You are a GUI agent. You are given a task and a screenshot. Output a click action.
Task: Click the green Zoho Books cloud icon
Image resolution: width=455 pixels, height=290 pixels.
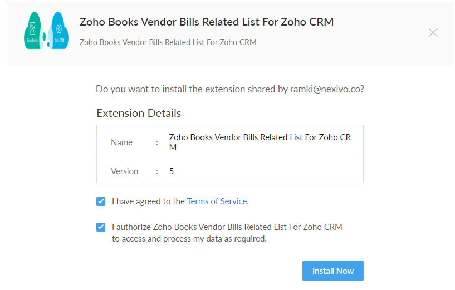coord(33,31)
